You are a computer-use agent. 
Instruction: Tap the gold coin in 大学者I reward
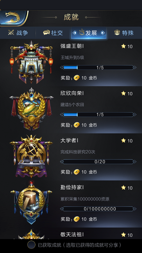click(x=77, y=172)
